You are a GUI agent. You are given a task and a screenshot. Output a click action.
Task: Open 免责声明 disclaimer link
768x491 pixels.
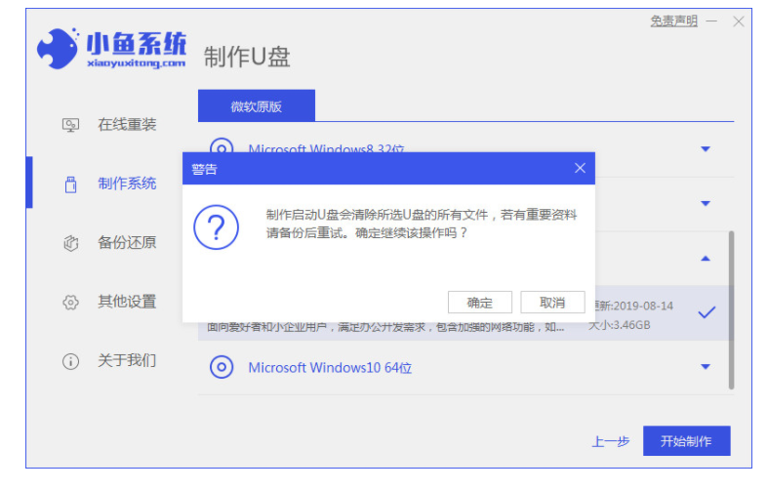coord(673,21)
